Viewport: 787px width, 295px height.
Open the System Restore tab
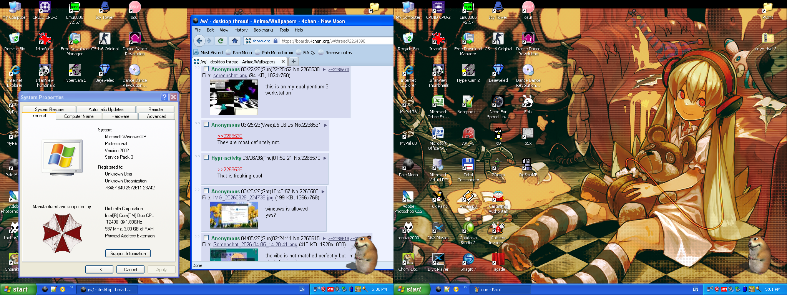coord(49,109)
